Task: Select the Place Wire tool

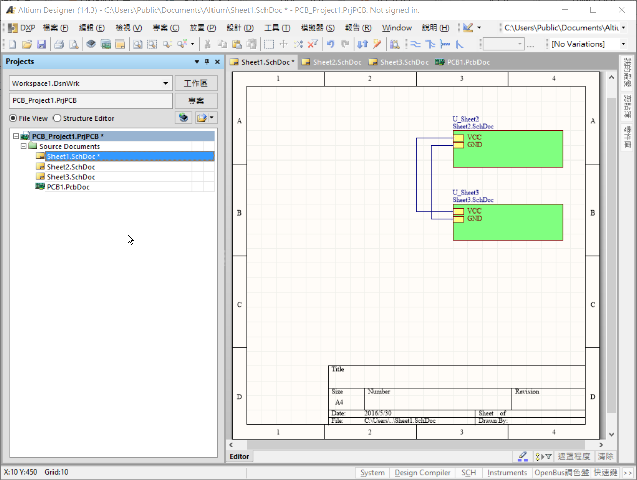Action: (416, 44)
